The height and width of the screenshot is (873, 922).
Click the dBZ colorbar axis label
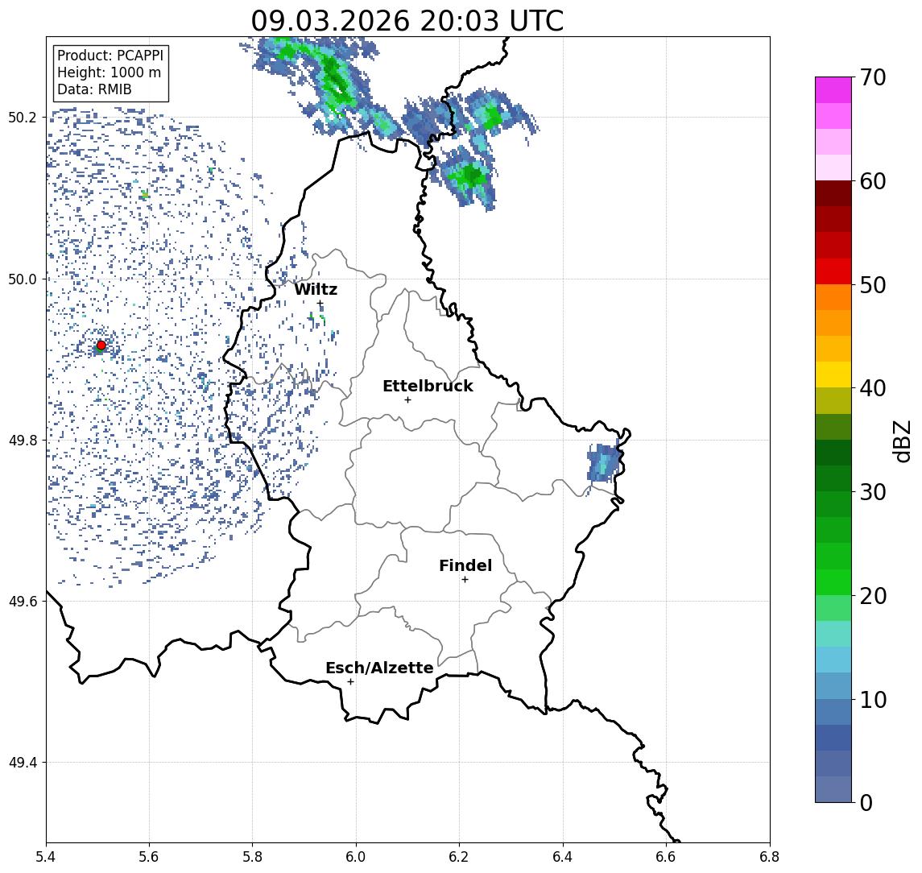[x=901, y=441]
